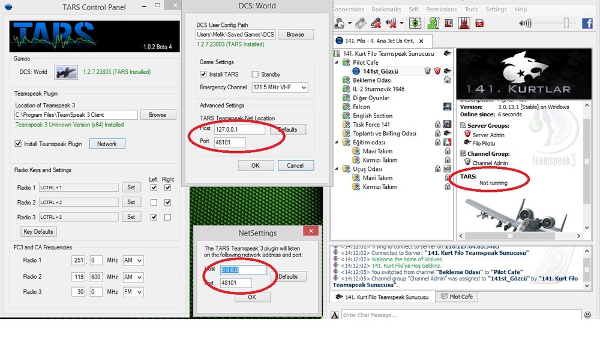Open the Settings menu
Screen dimensions: 600x350
pyautogui.click(x=496, y=9)
